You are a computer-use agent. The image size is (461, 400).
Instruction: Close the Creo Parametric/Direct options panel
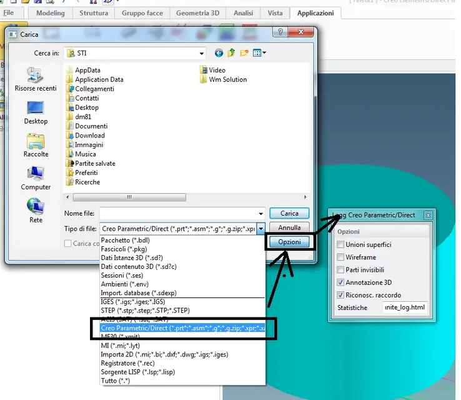click(x=428, y=216)
